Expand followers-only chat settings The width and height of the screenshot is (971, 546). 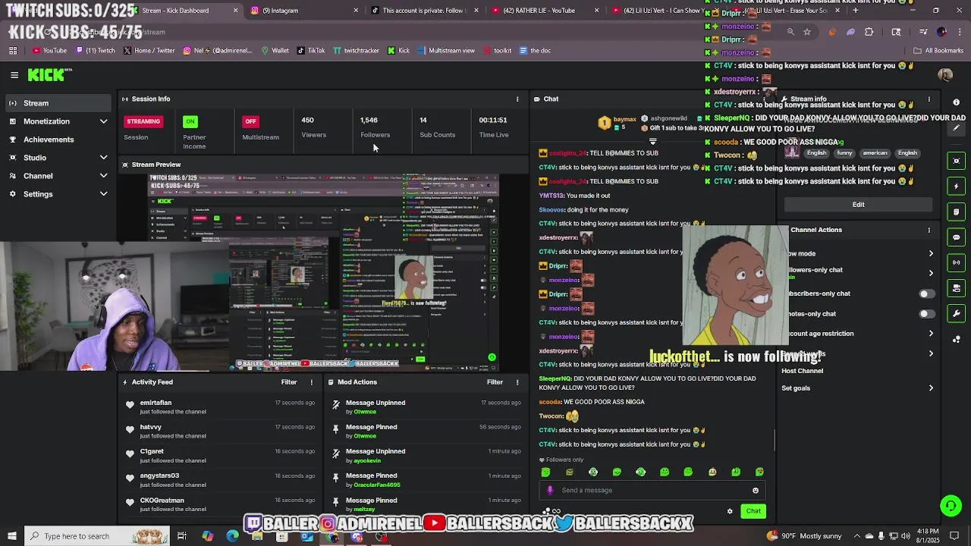tap(931, 273)
